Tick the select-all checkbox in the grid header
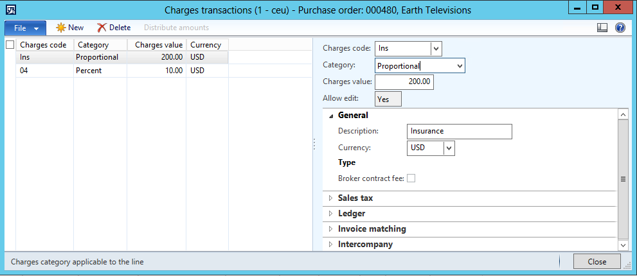Screen dimensions: 637x276 coord(10,45)
